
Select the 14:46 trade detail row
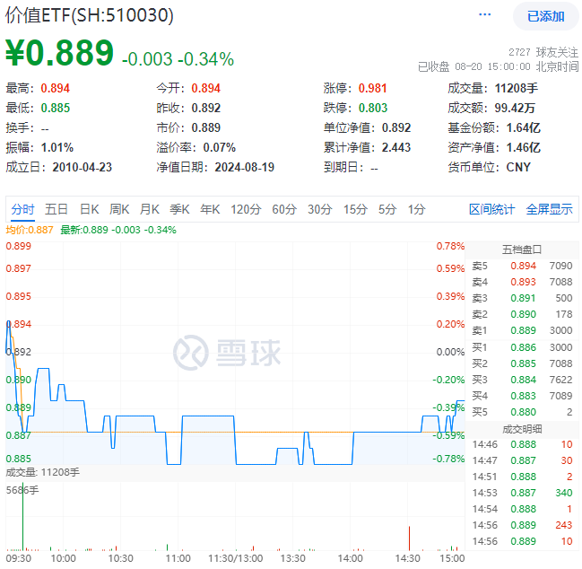coord(522,444)
